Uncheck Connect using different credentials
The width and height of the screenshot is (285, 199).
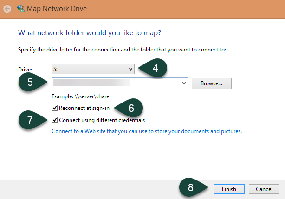pos(55,121)
